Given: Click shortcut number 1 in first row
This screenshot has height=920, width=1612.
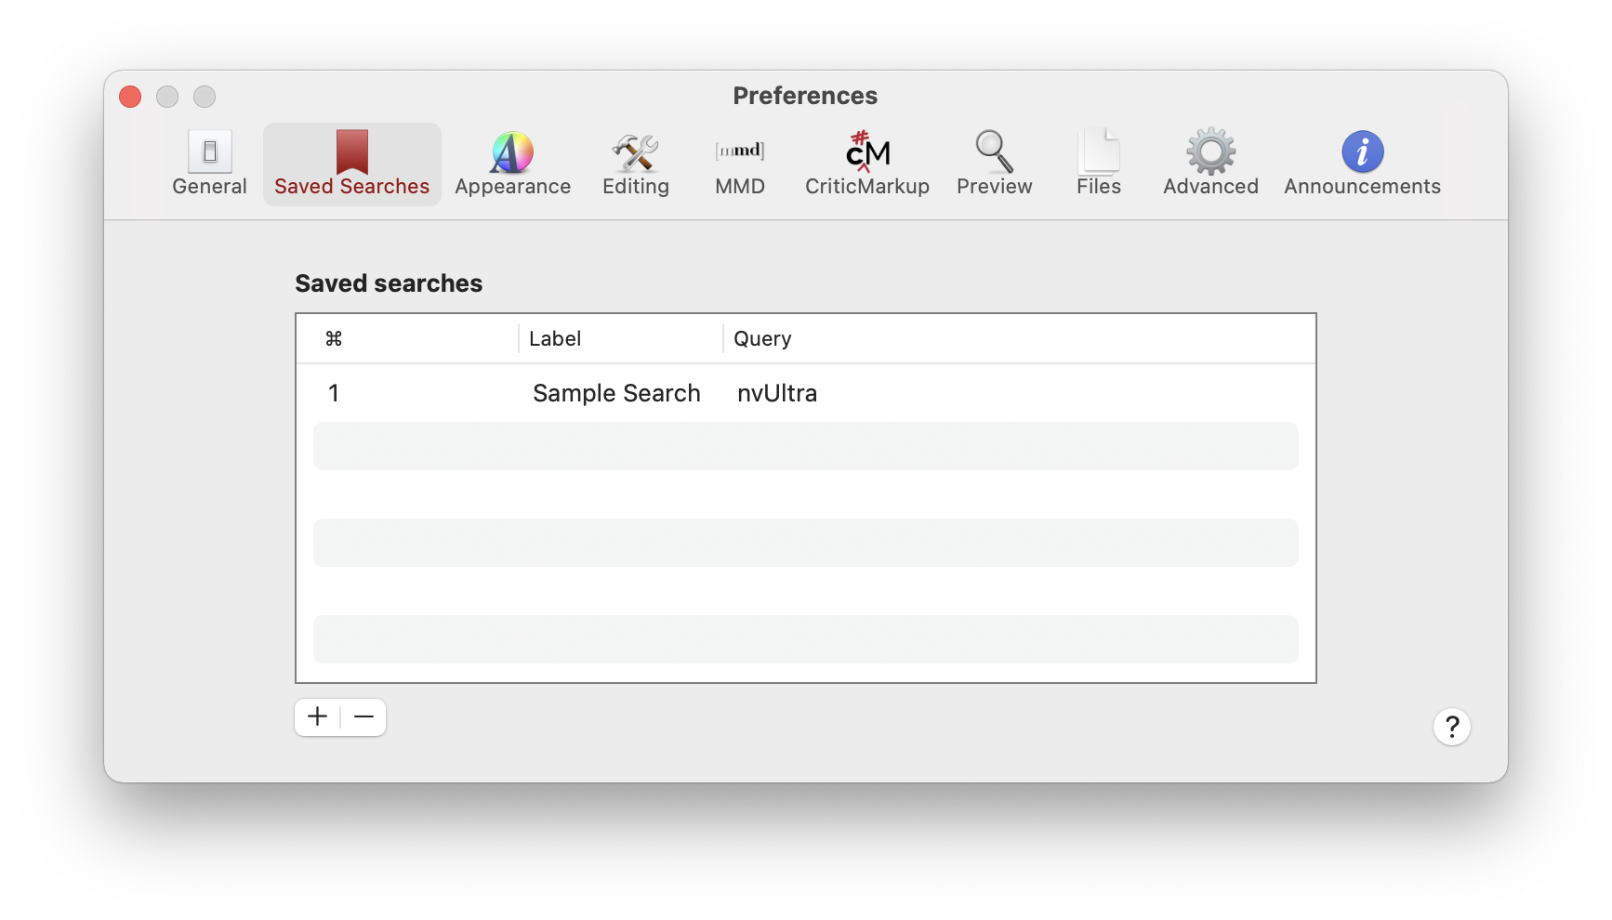Looking at the screenshot, I should [334, 393].
